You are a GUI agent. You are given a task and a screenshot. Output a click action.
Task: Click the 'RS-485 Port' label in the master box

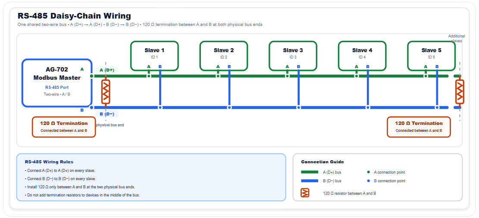(x=57, y=87)
